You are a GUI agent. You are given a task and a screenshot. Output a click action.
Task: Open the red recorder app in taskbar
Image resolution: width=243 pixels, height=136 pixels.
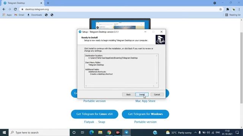118,133
